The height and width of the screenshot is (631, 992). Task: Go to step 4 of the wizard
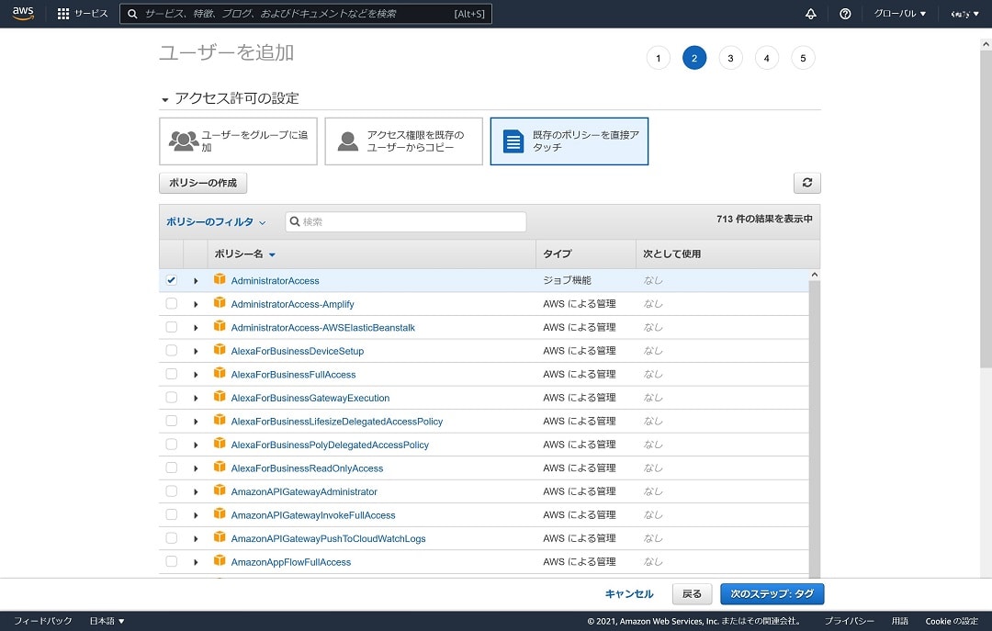[x=767, y=58]
